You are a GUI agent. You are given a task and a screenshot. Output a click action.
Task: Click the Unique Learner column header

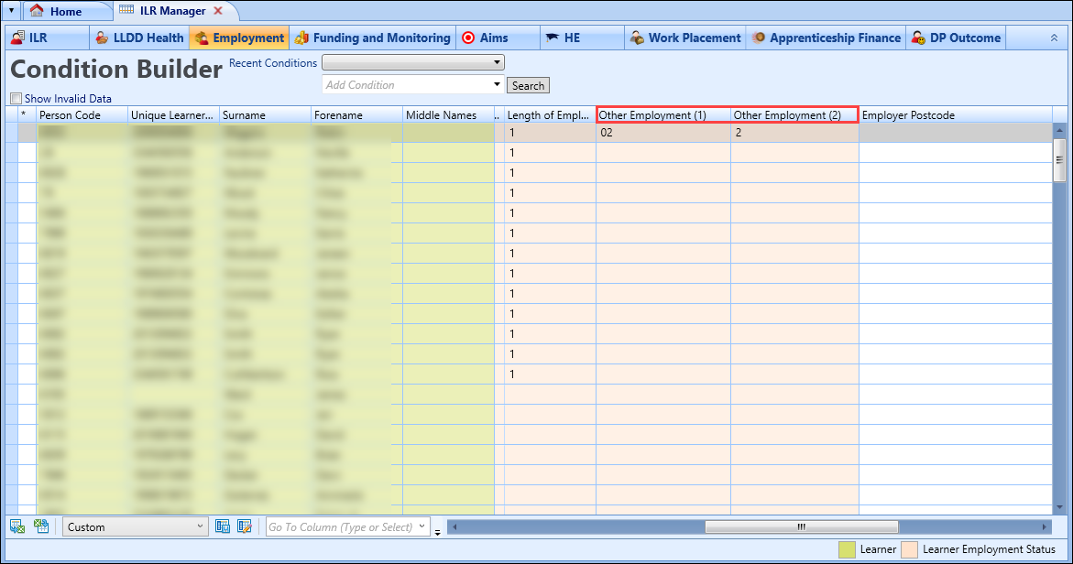point(173,114)
